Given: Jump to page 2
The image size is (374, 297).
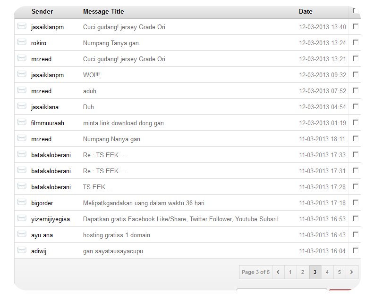Looking at the screenshot, I should [303, 272].
